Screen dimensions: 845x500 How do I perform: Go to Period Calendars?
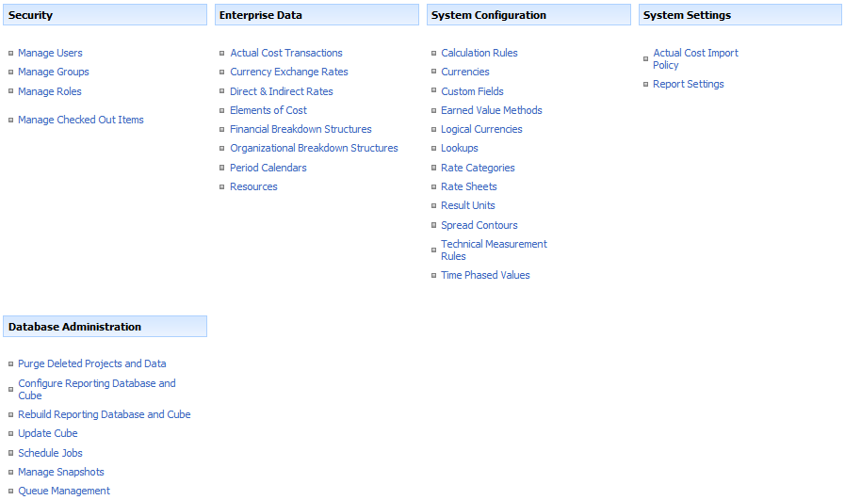pos(268,168)
